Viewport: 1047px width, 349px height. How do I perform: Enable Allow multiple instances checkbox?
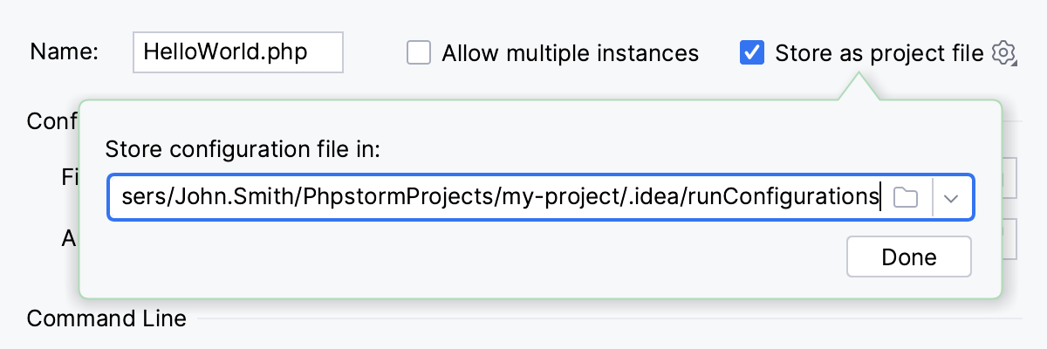point(420,53)
